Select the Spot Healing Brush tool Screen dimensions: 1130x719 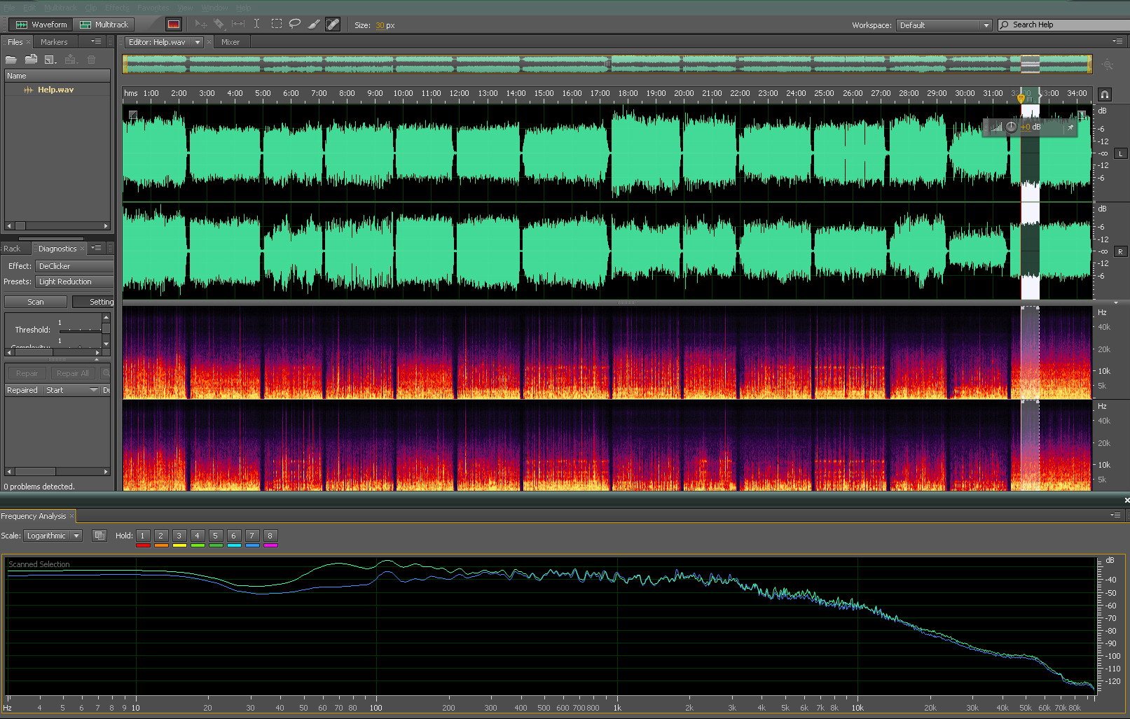pyautogui.click(x=333, y=25)
